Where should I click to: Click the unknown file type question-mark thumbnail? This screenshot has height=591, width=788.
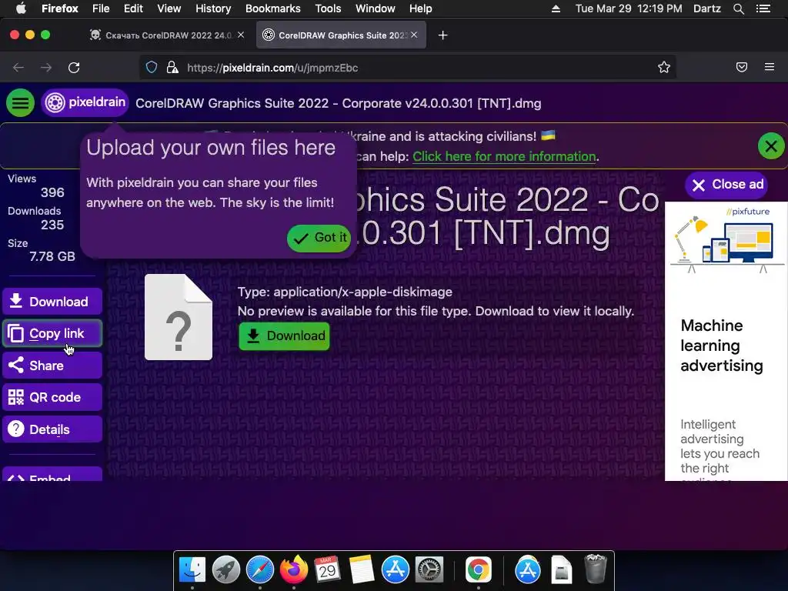tap(179, 317)
